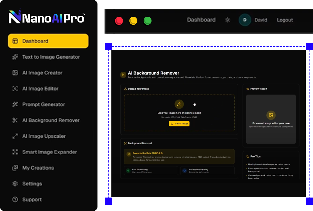
Task: Click the Support question mark icon
Action: [15, 200]
